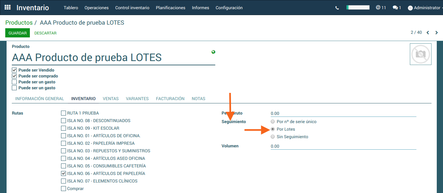Uncheck ISLA NO. 06 - ARTÍCULOS DE PAPELERÍA
The height and width of the screenshot is (193, 443).
click(63, 174)
